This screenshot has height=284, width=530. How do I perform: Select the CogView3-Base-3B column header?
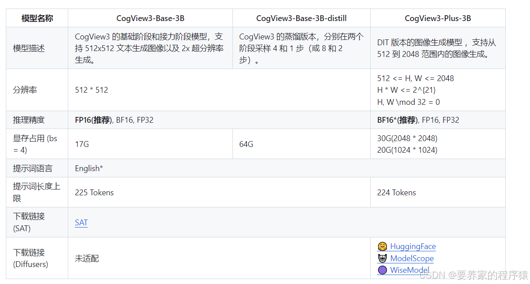(150, 18)
